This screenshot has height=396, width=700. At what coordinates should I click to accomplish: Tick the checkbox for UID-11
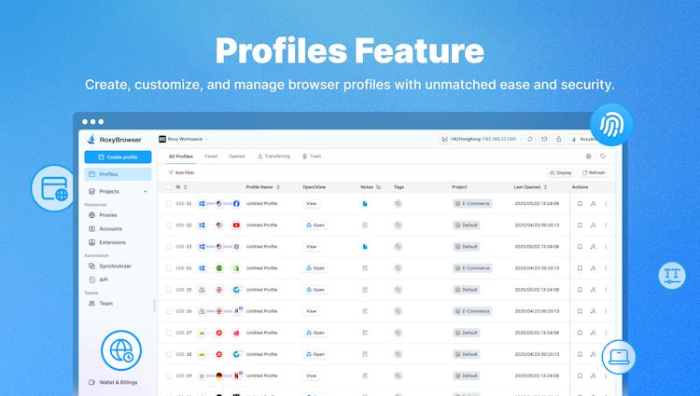coord(169,203)
